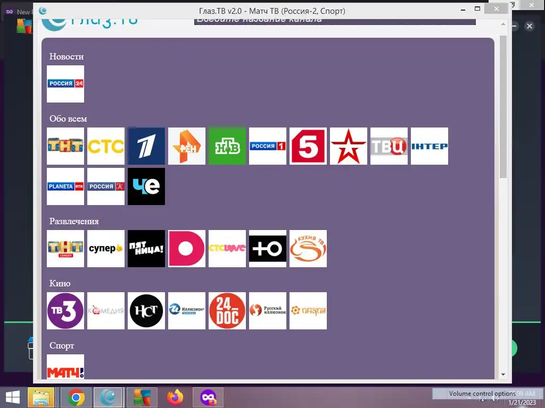Screen dimensions: 545x408
Task: Select the PLANETA RTR channel
Action: point(65,186)
